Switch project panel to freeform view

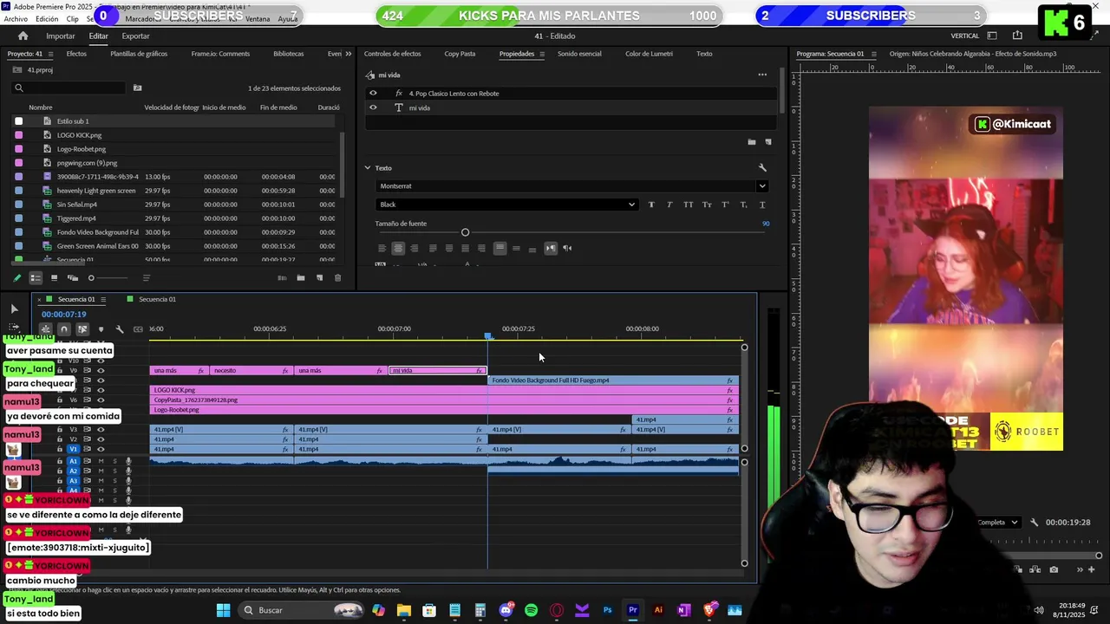pos(73,278)
